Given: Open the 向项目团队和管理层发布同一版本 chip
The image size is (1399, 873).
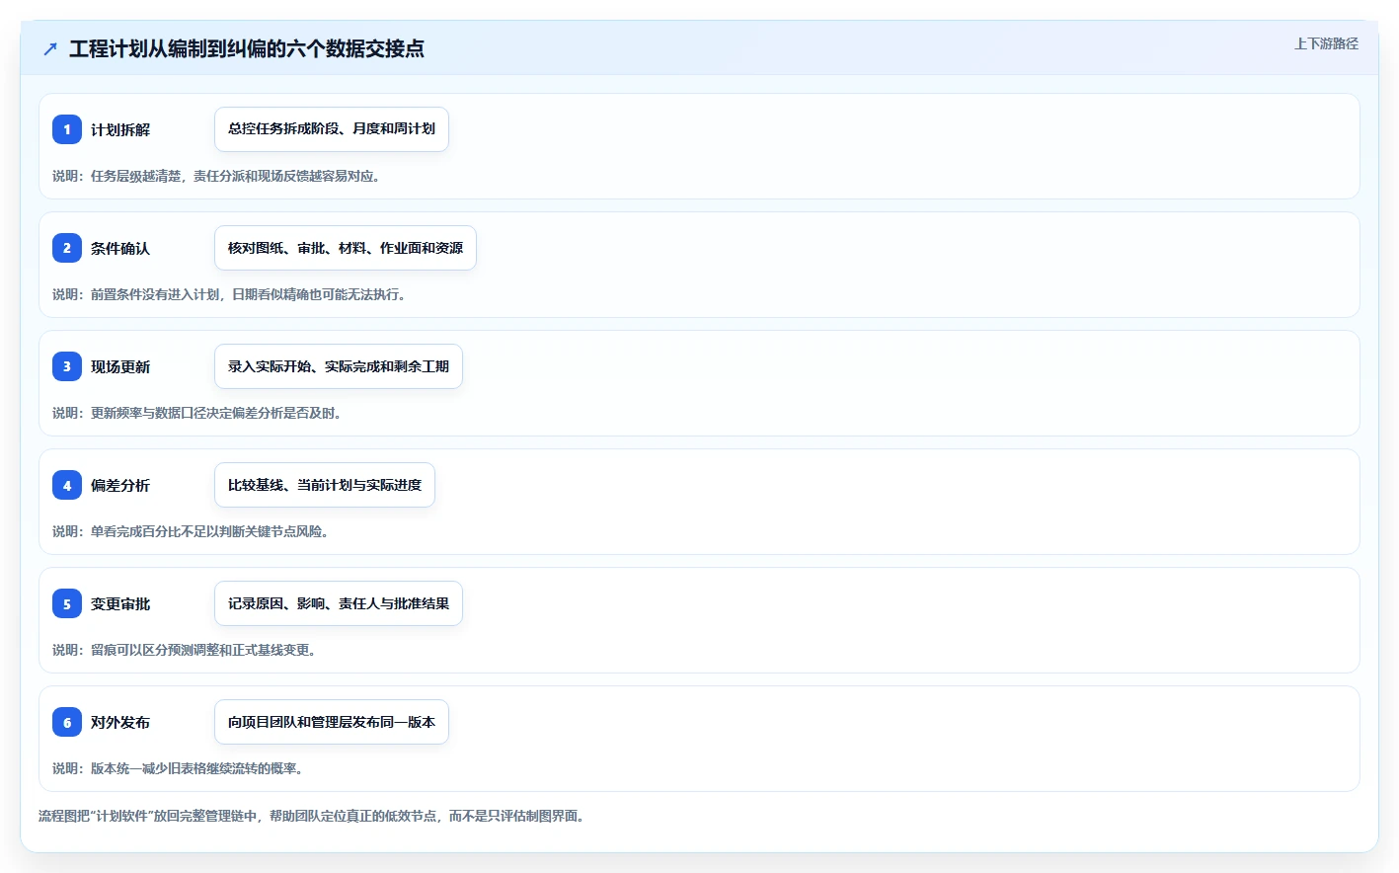Looking at the screenshot, I should 332,722.
